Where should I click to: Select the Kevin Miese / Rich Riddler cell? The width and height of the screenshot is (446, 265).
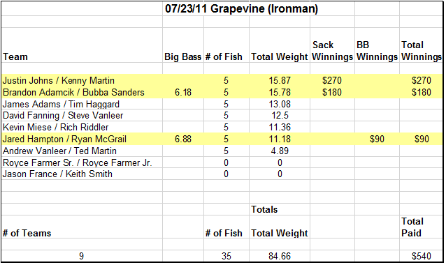pyautogui.click(x=82, y=127)
